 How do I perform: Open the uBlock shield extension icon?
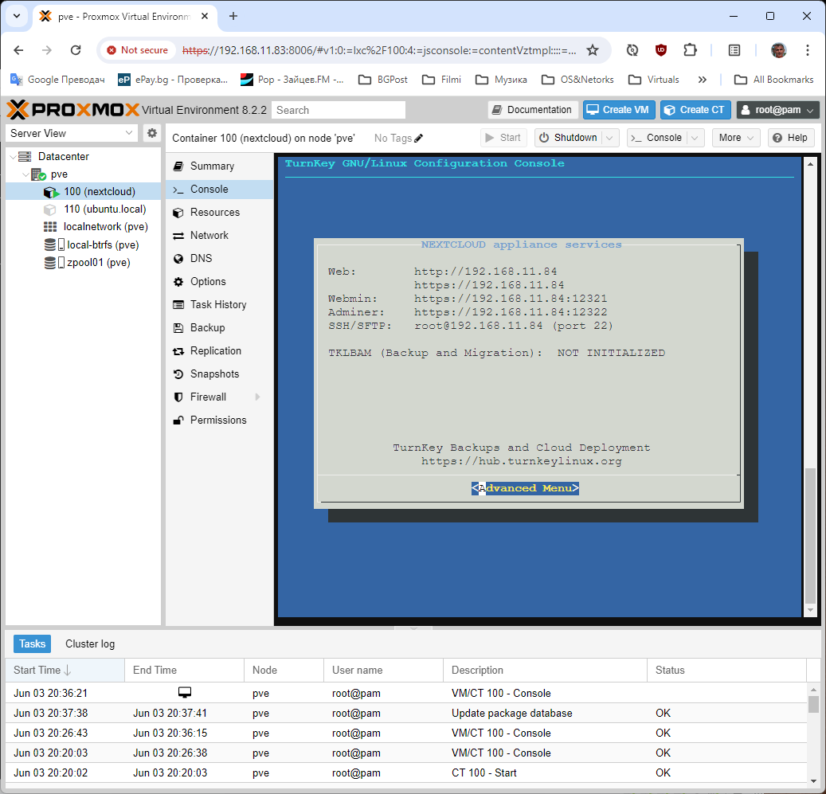tap(660, 50)
